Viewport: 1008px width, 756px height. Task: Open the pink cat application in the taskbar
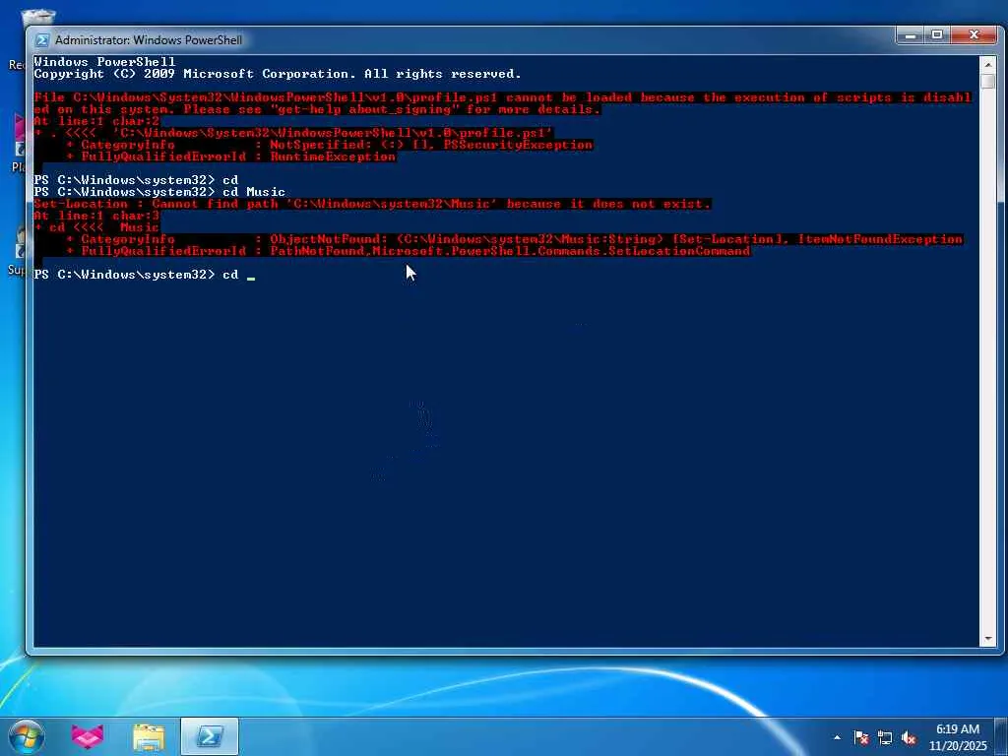coord(88,736)
